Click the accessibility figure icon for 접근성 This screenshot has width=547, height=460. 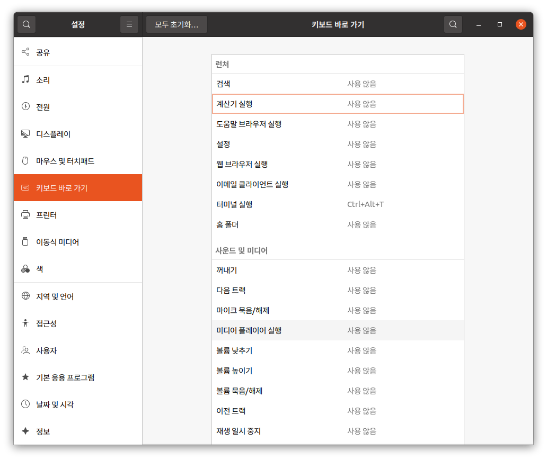click(25, 323)
